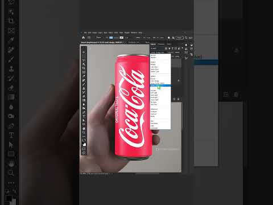273x205 pixels.
Task: Open the Search magnifier in options bar
Action: [186, 38]
